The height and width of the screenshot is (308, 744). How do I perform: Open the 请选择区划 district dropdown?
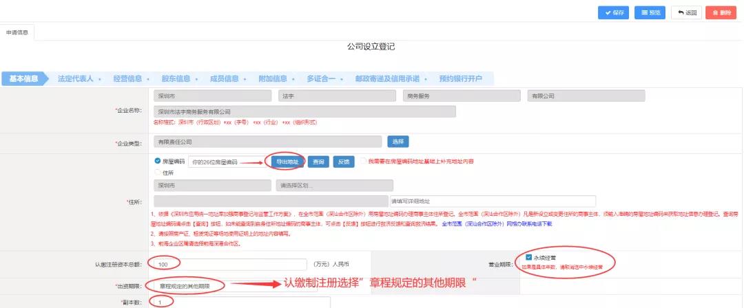pyautogui.click(x=334, y=186)
